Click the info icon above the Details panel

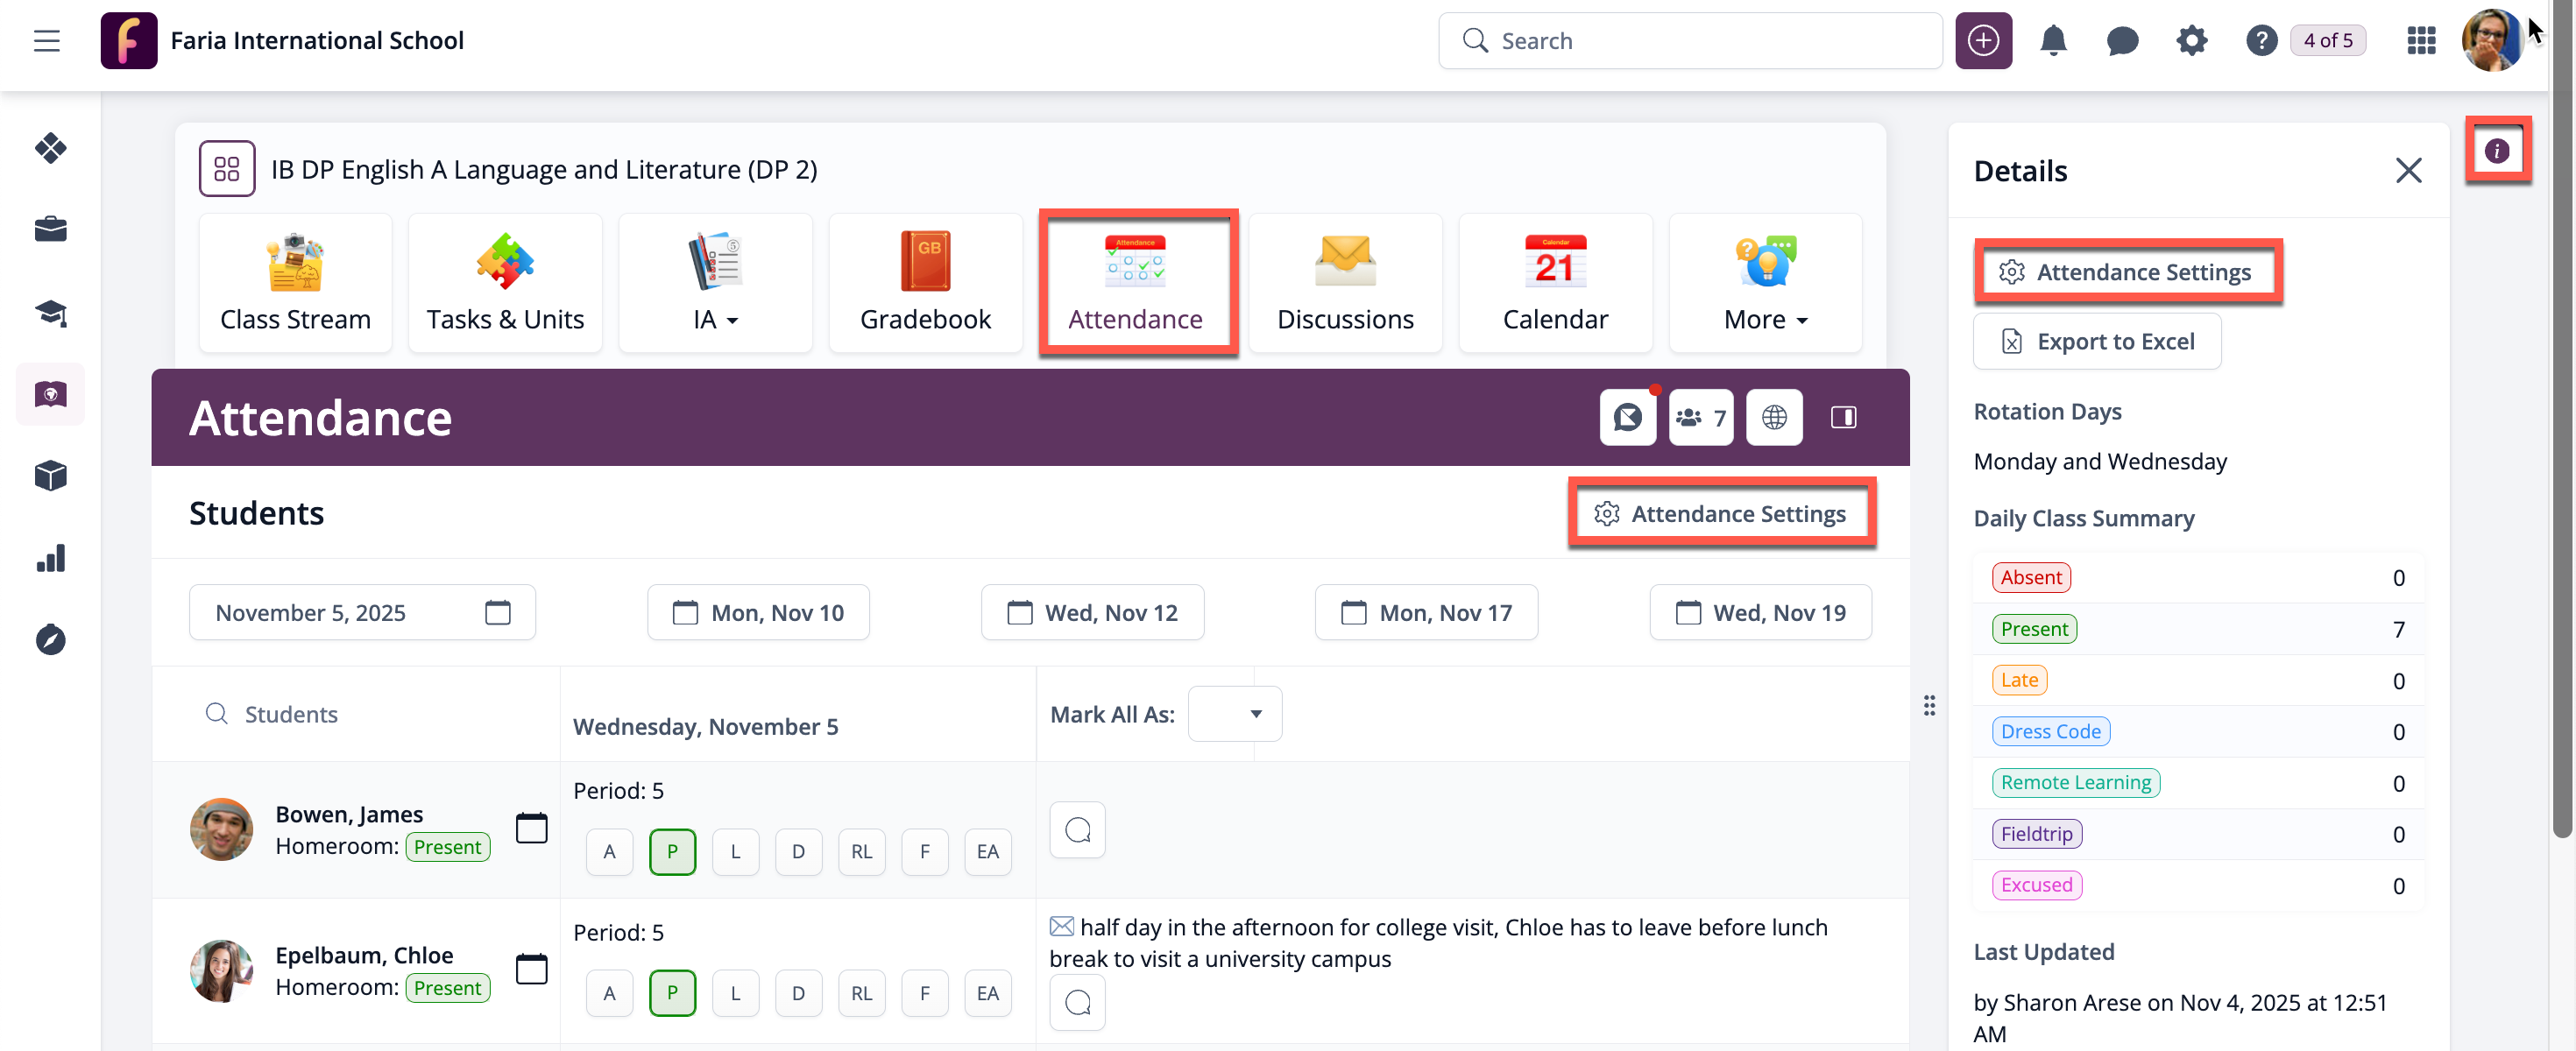pos(2496,151)
